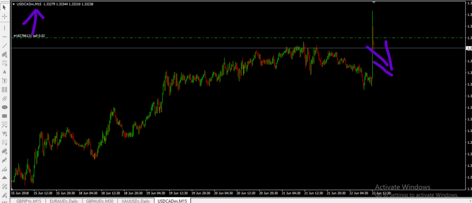The height and width of the screenshot is (203, 472).
Task: Choose the Vertical Line drawing tool
Action: [5, 28]
